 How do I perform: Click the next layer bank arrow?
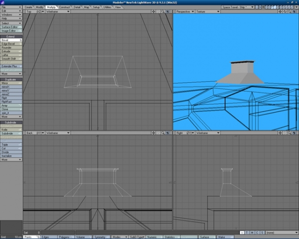tap(260, 7)
